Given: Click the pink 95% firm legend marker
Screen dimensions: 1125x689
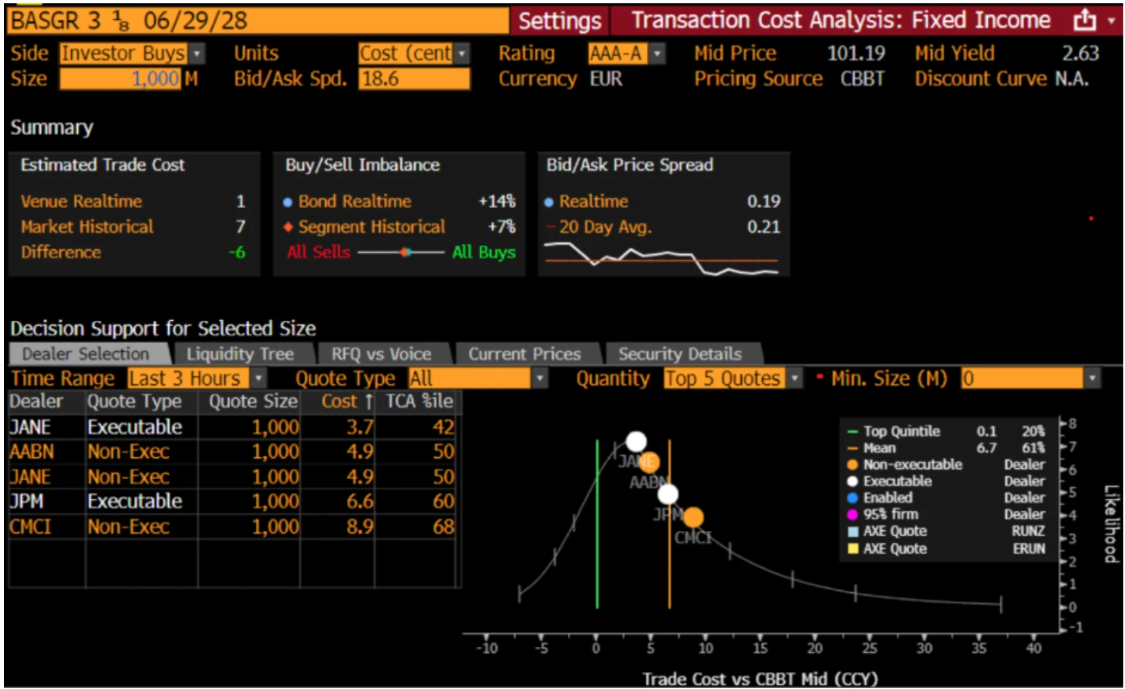Looking at the screenshot, I should coord(852,514).
